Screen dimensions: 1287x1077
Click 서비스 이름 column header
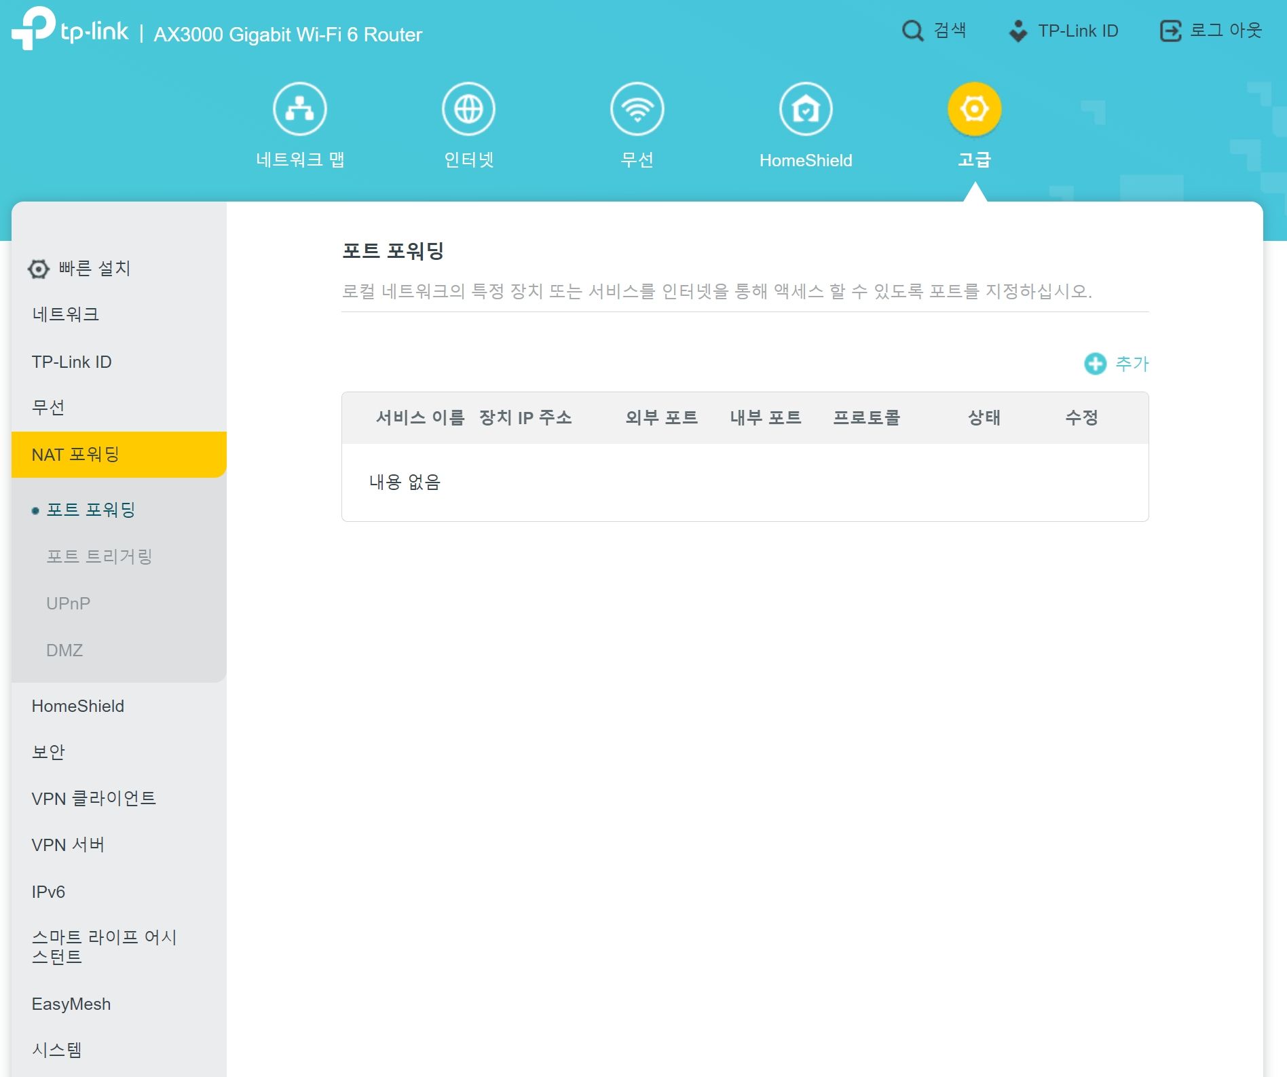click(420, 417)
